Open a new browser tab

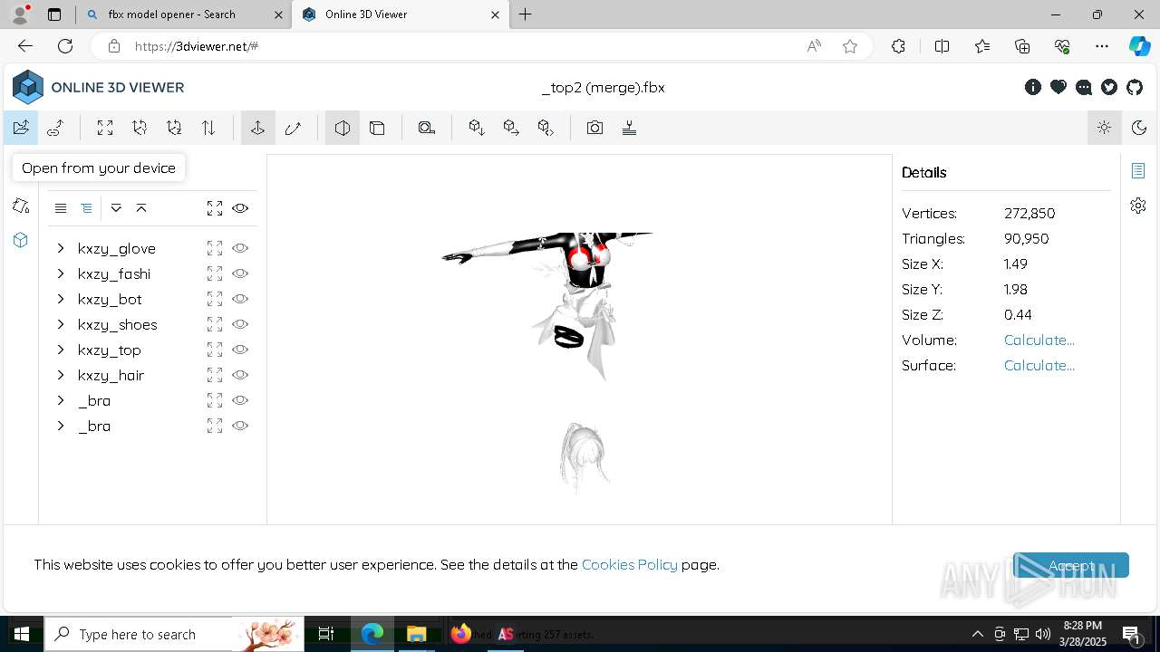pyautogui.click(x=526, y=14)
